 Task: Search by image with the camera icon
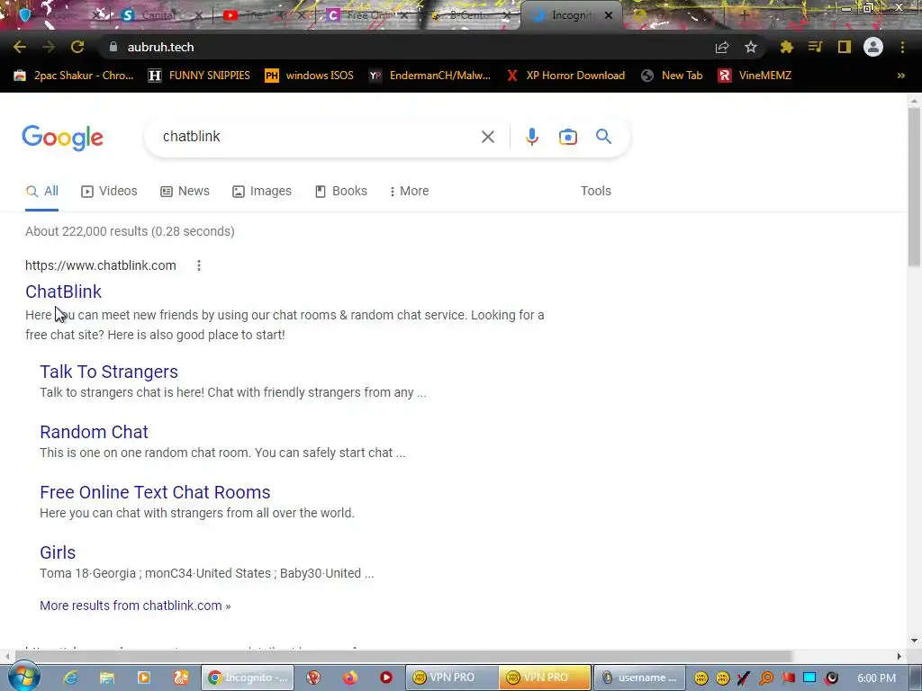tap(567, 137)
